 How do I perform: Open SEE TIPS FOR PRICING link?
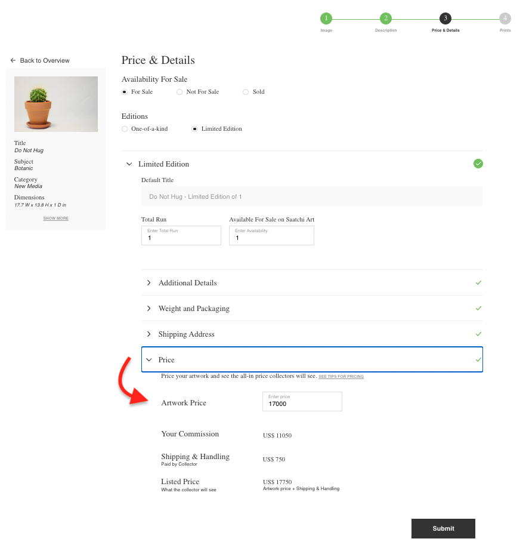[341, 376]
